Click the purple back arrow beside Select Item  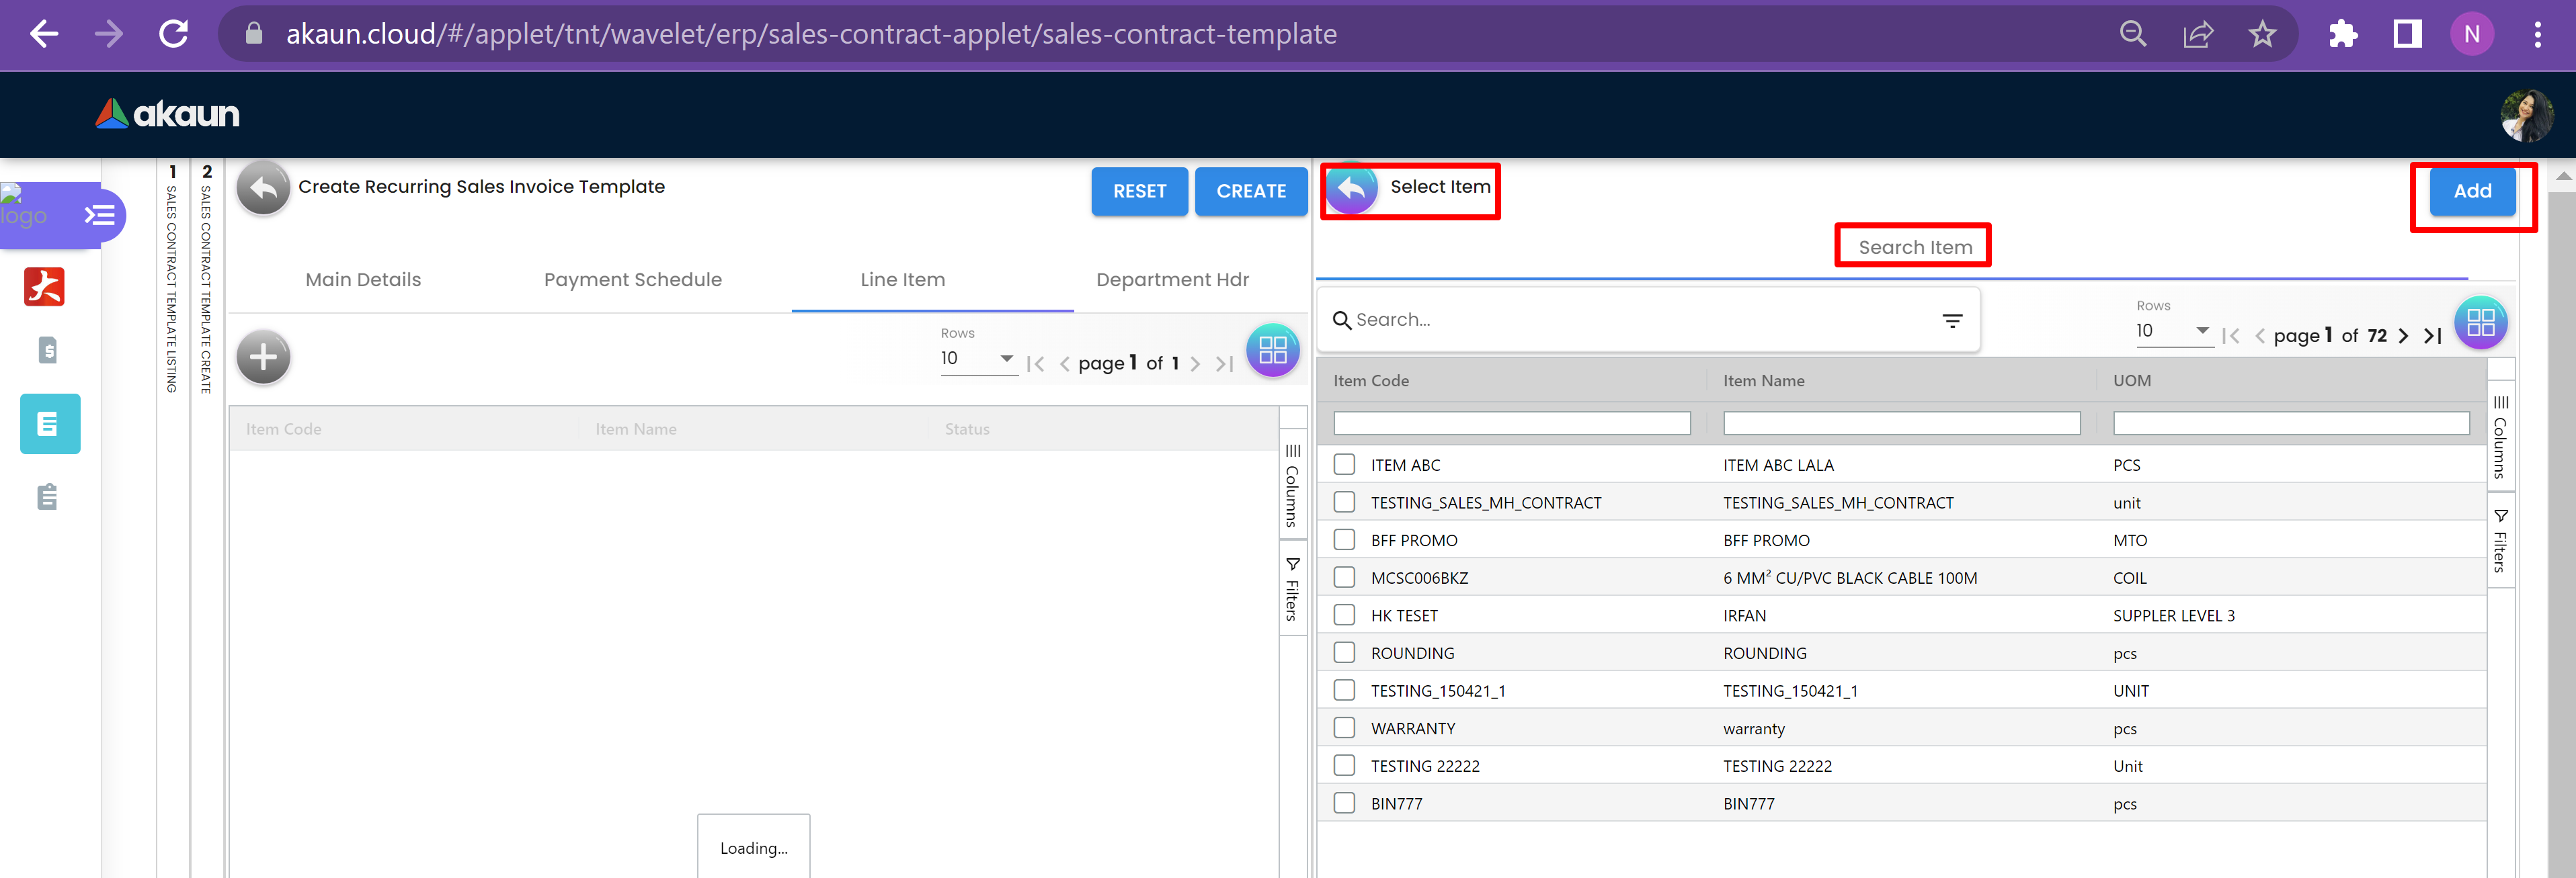click(x=1351, y=189)
